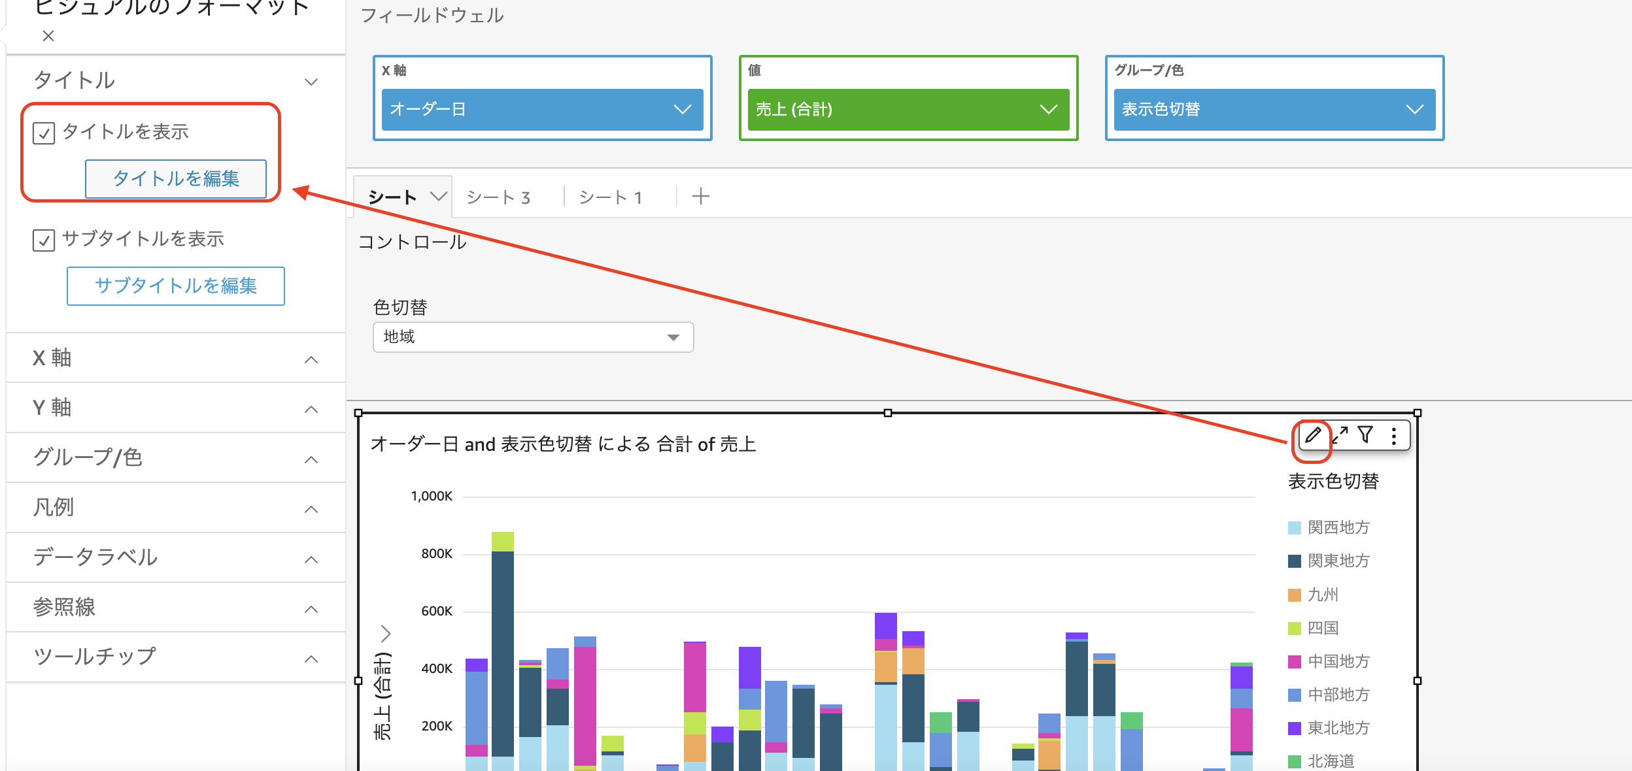Close the ビジュアルのフォーマット panel with the X icon

[48, 36]
